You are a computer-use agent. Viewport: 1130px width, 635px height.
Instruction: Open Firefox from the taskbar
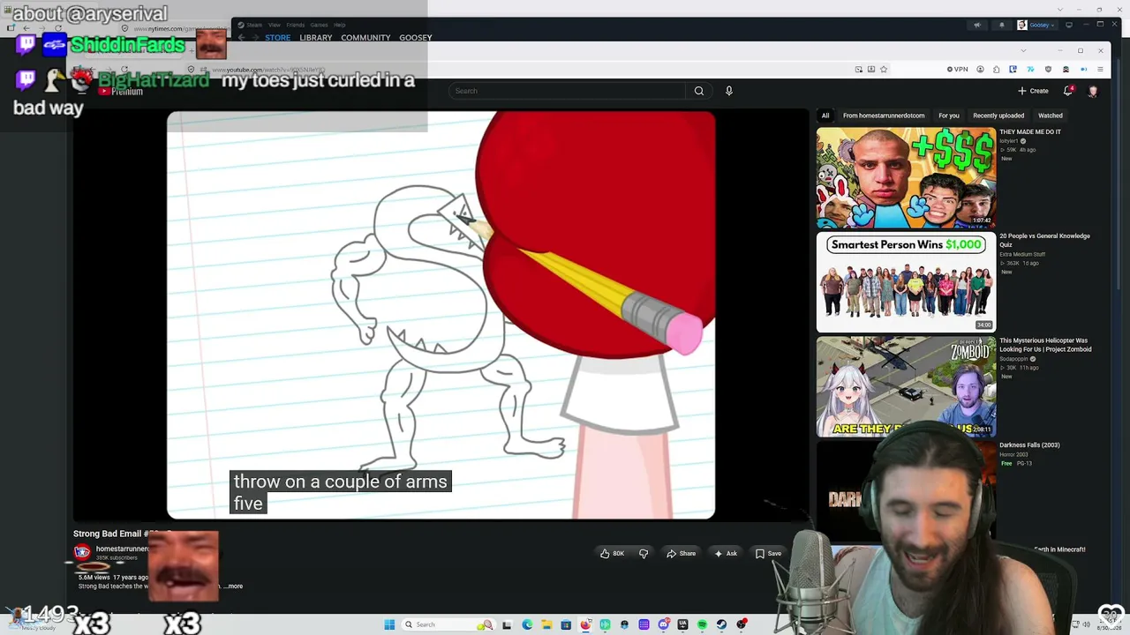585,624
